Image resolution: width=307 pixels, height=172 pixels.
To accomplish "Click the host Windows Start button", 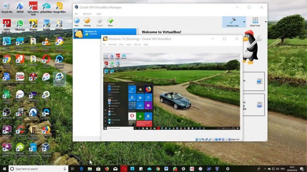I will [4, 169].
